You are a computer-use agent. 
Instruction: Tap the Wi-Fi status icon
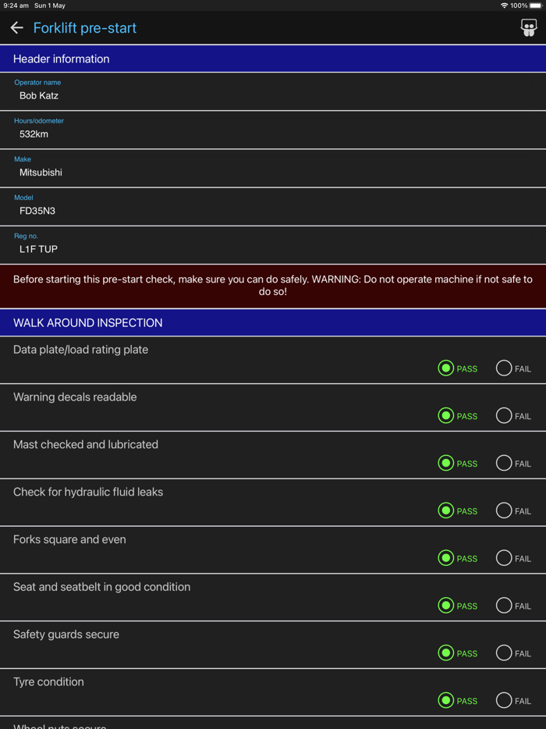tap(504, 5)
